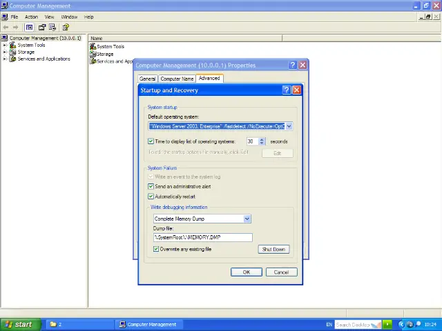442x331 pixels.
Task: Click the Export List toolbar icon
Action: (52, 28)
